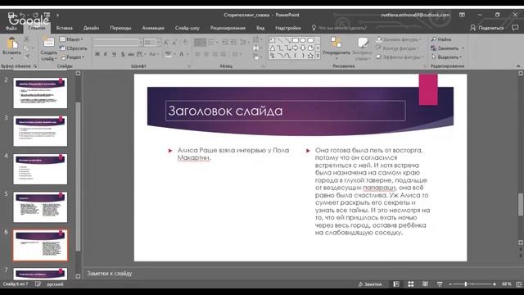This screenshot has height=295, width=524.
Task: Open the Дизайн ribbon tab
Action: [91, 28]
